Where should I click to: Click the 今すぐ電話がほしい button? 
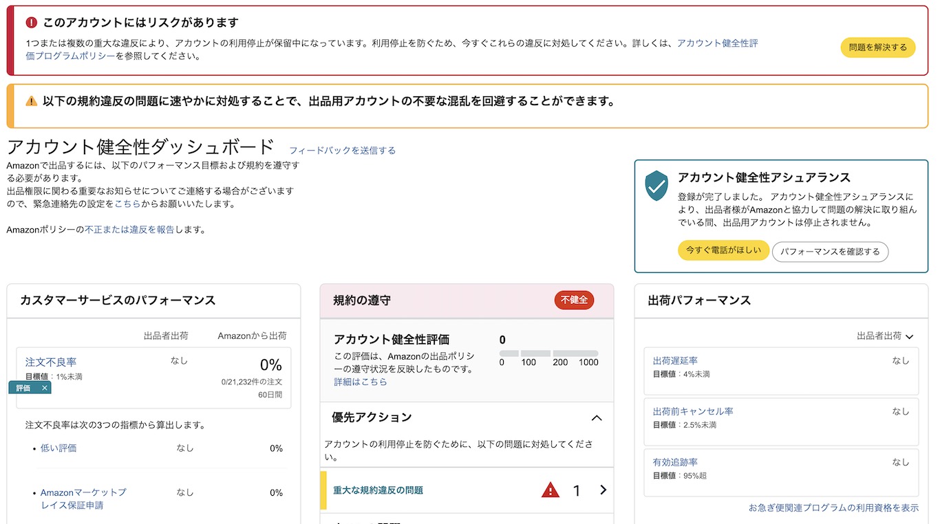[x=723, y=250]
